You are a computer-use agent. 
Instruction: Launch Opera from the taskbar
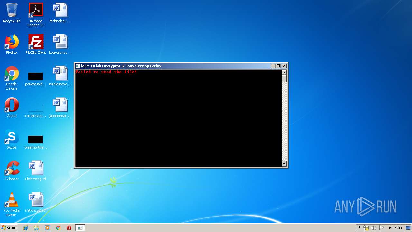tap(69, 228)
